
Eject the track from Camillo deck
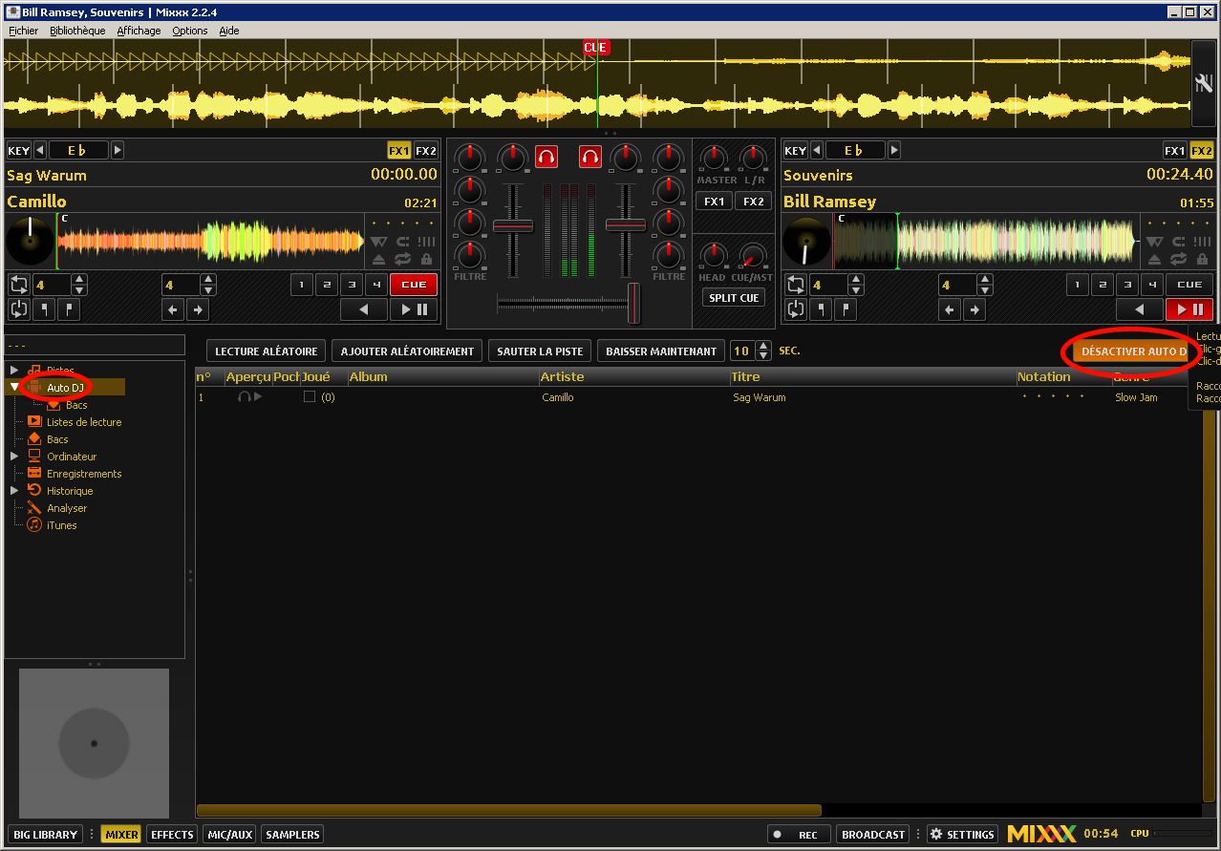378,259
